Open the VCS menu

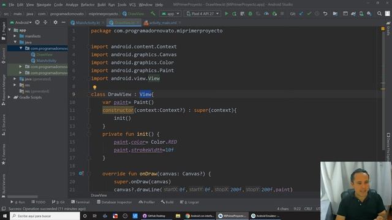[132, 4]
